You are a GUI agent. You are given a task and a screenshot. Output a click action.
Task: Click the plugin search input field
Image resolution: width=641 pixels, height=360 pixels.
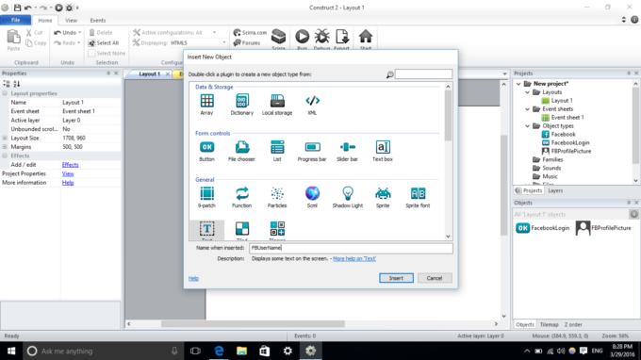423,74
